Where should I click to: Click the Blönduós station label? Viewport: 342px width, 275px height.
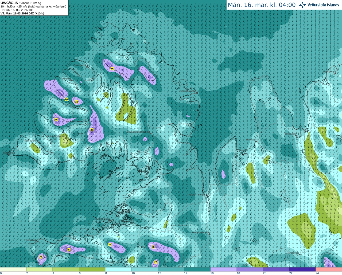tap(251, 140)
